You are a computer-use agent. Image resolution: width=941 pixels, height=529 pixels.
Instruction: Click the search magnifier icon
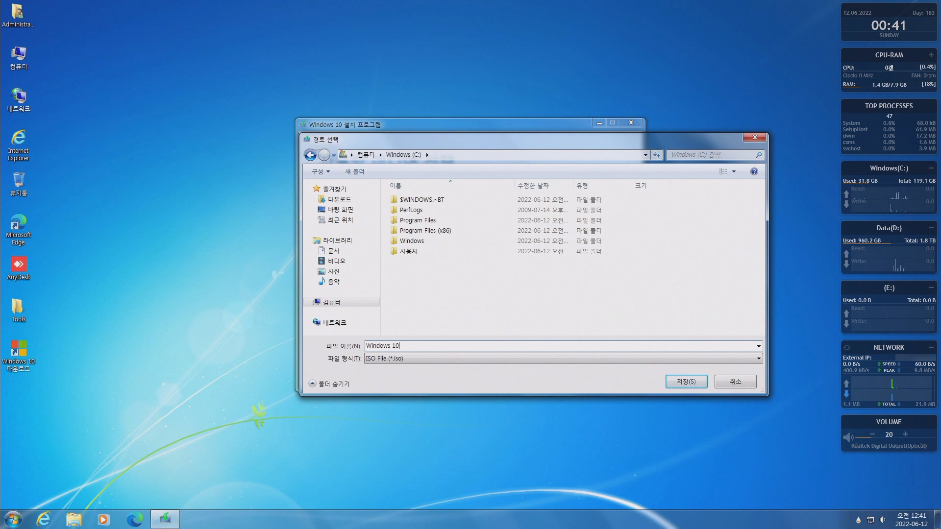pos(759,155)
